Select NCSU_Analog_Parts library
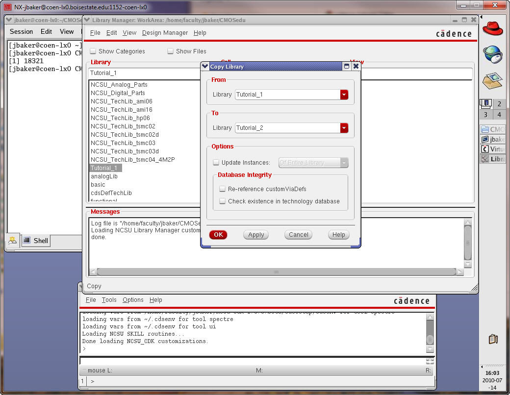This screenshot has height=395, width=510. click(119, 84)
